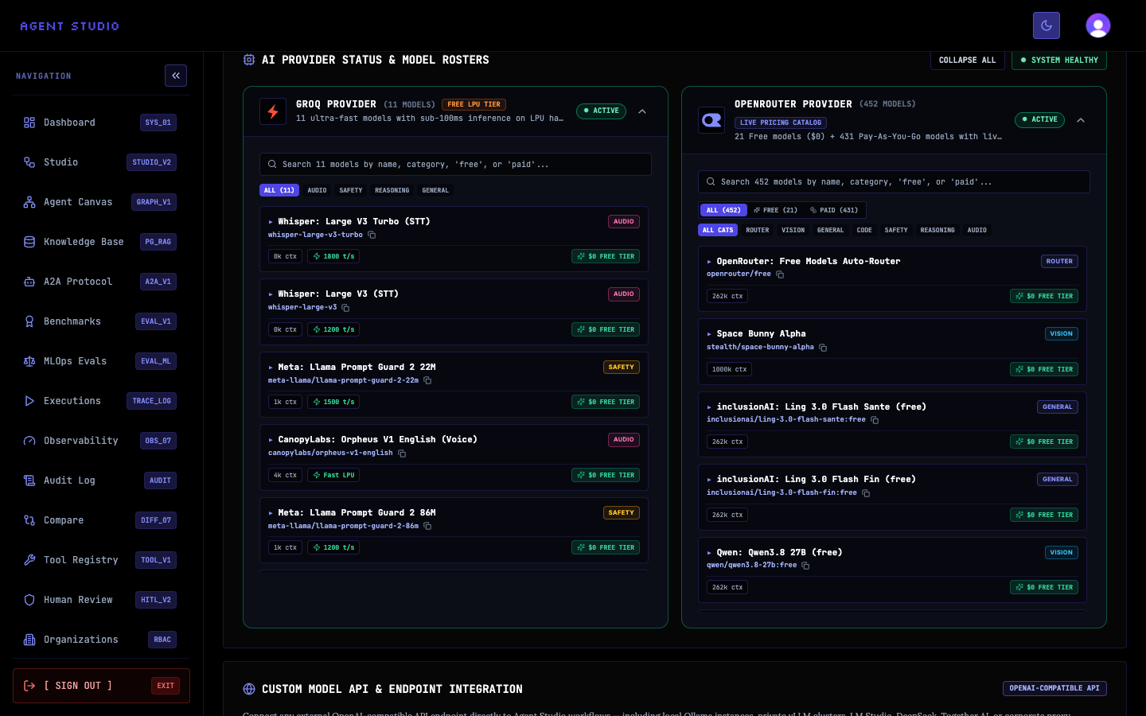Filter Groq models by Reasoning

[x=392, y=190]
